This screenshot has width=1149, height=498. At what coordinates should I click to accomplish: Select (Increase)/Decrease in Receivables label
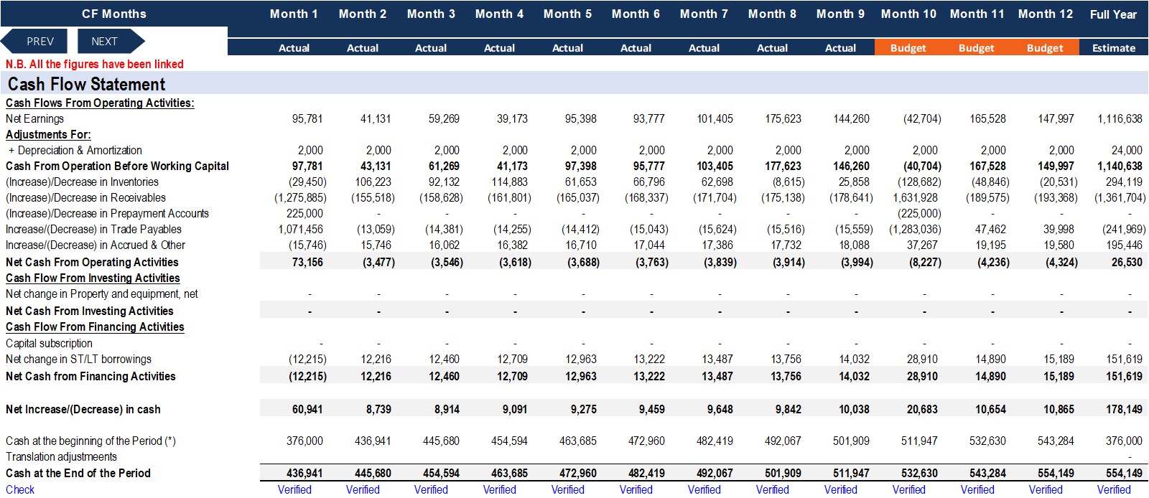(85, 197)
